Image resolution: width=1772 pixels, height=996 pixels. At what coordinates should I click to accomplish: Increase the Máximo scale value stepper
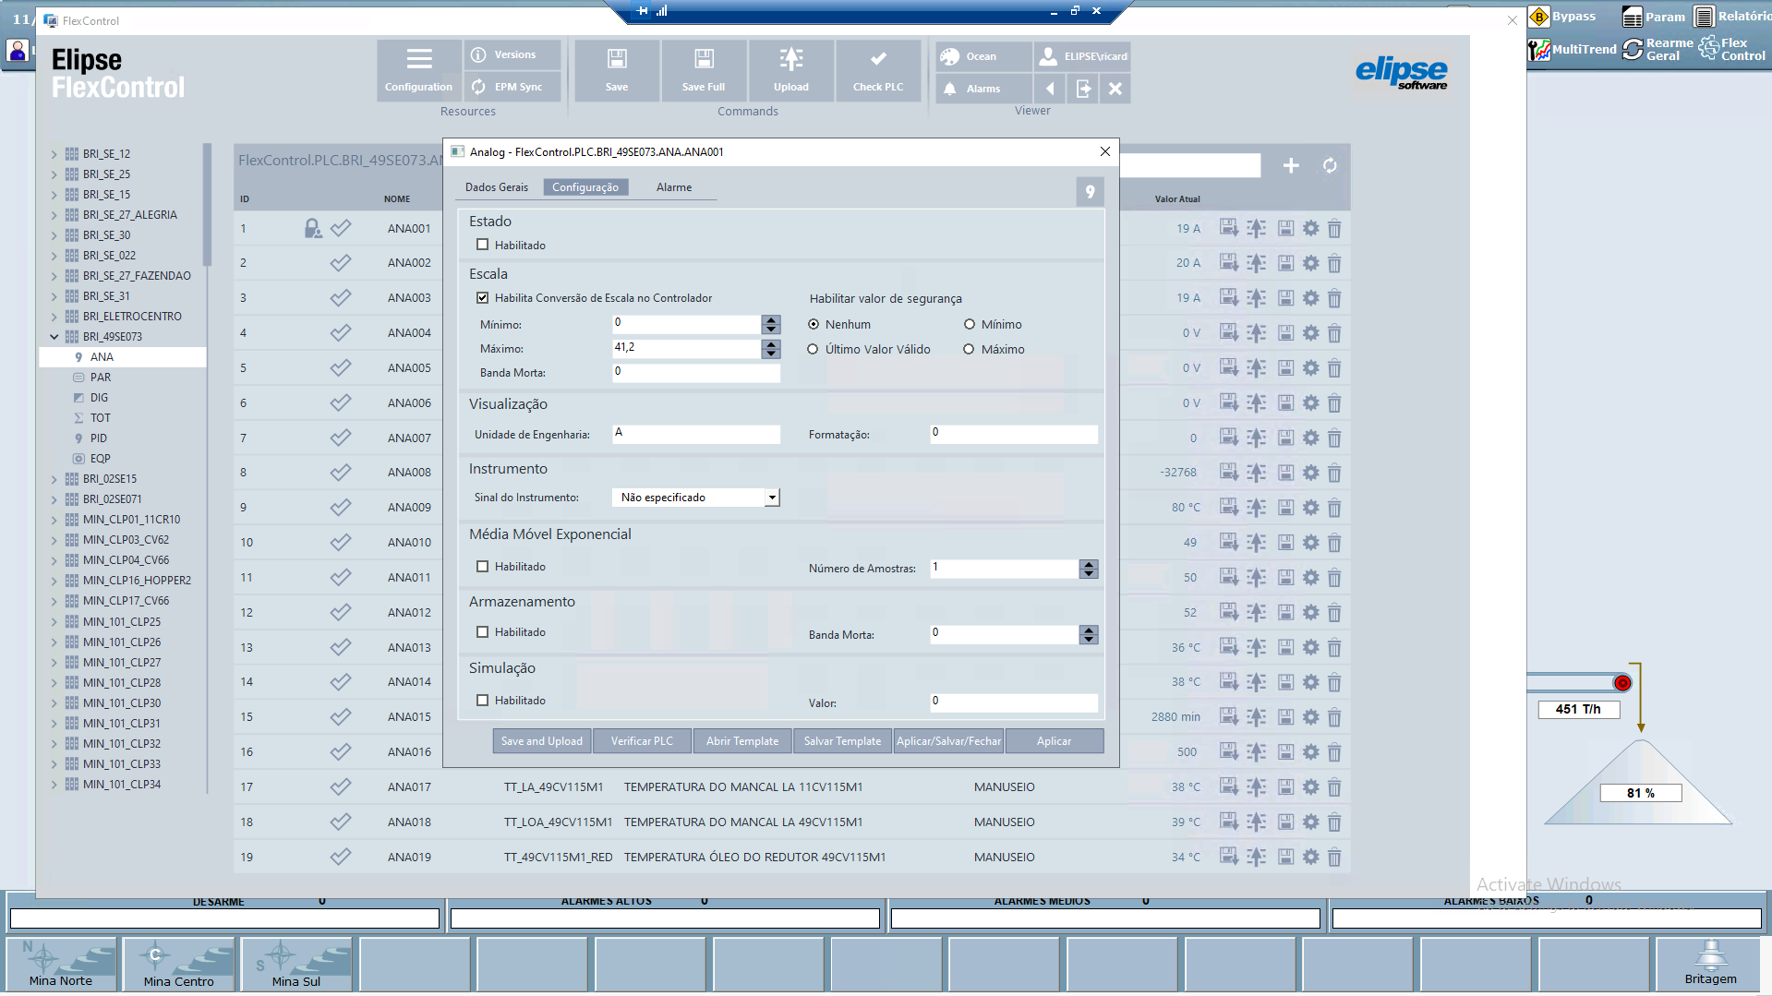pos(771,344)
